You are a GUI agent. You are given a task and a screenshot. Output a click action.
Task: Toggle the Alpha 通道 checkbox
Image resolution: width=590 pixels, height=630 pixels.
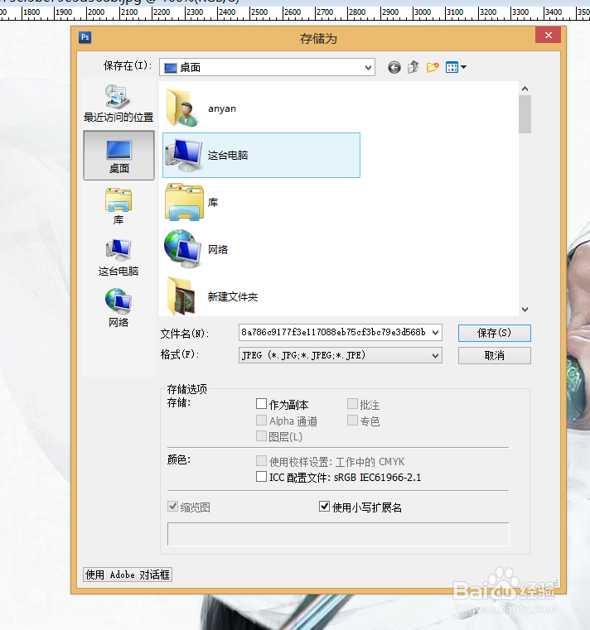[x=261, y=421]
